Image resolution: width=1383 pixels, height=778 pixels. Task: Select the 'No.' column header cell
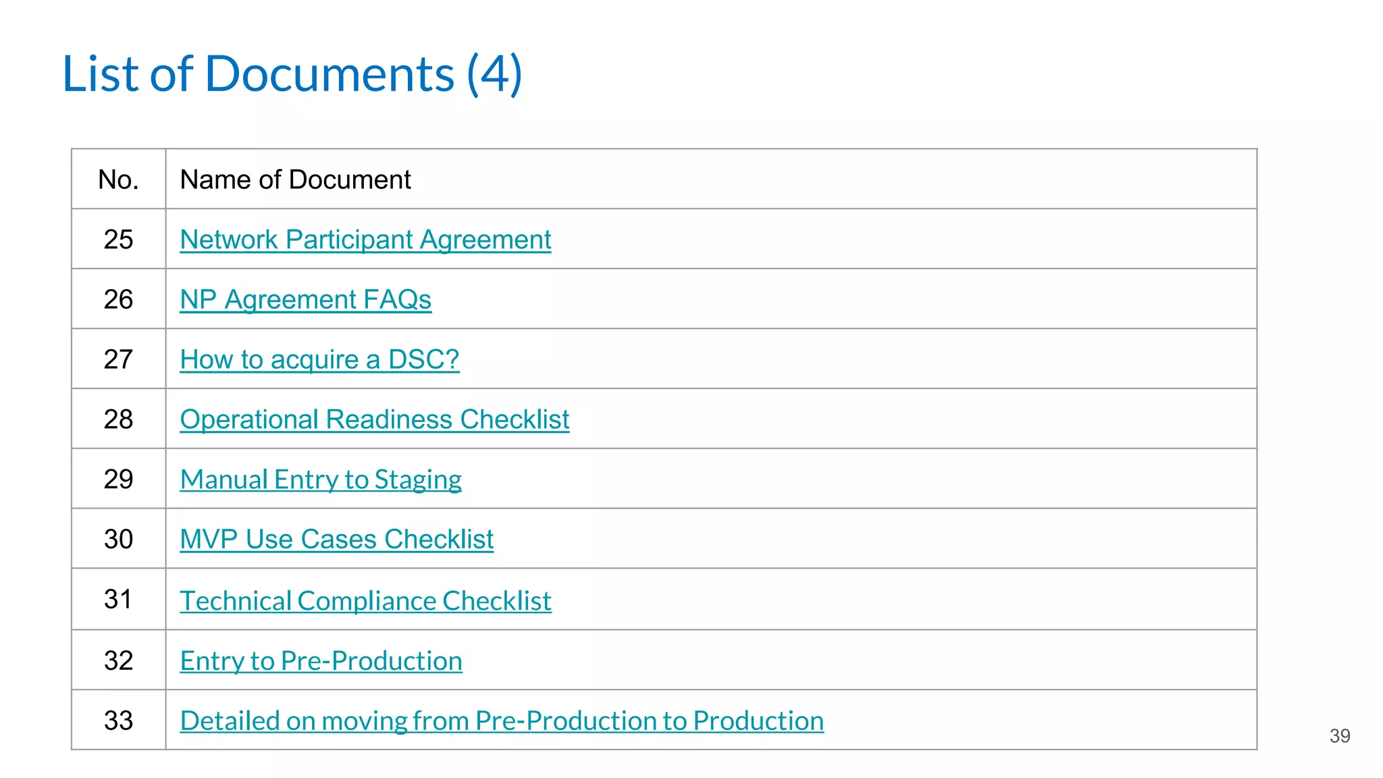tap(118, 180)
